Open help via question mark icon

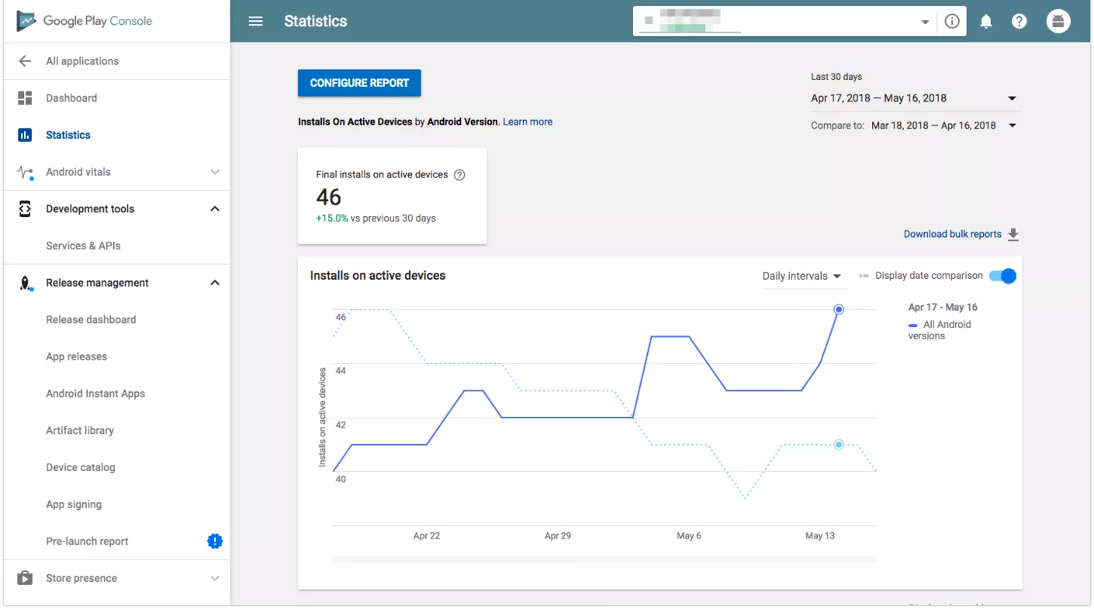click(1019, 22)
